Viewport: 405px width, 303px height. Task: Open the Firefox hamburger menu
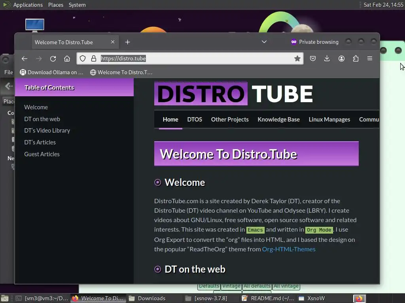pos(370,58)
